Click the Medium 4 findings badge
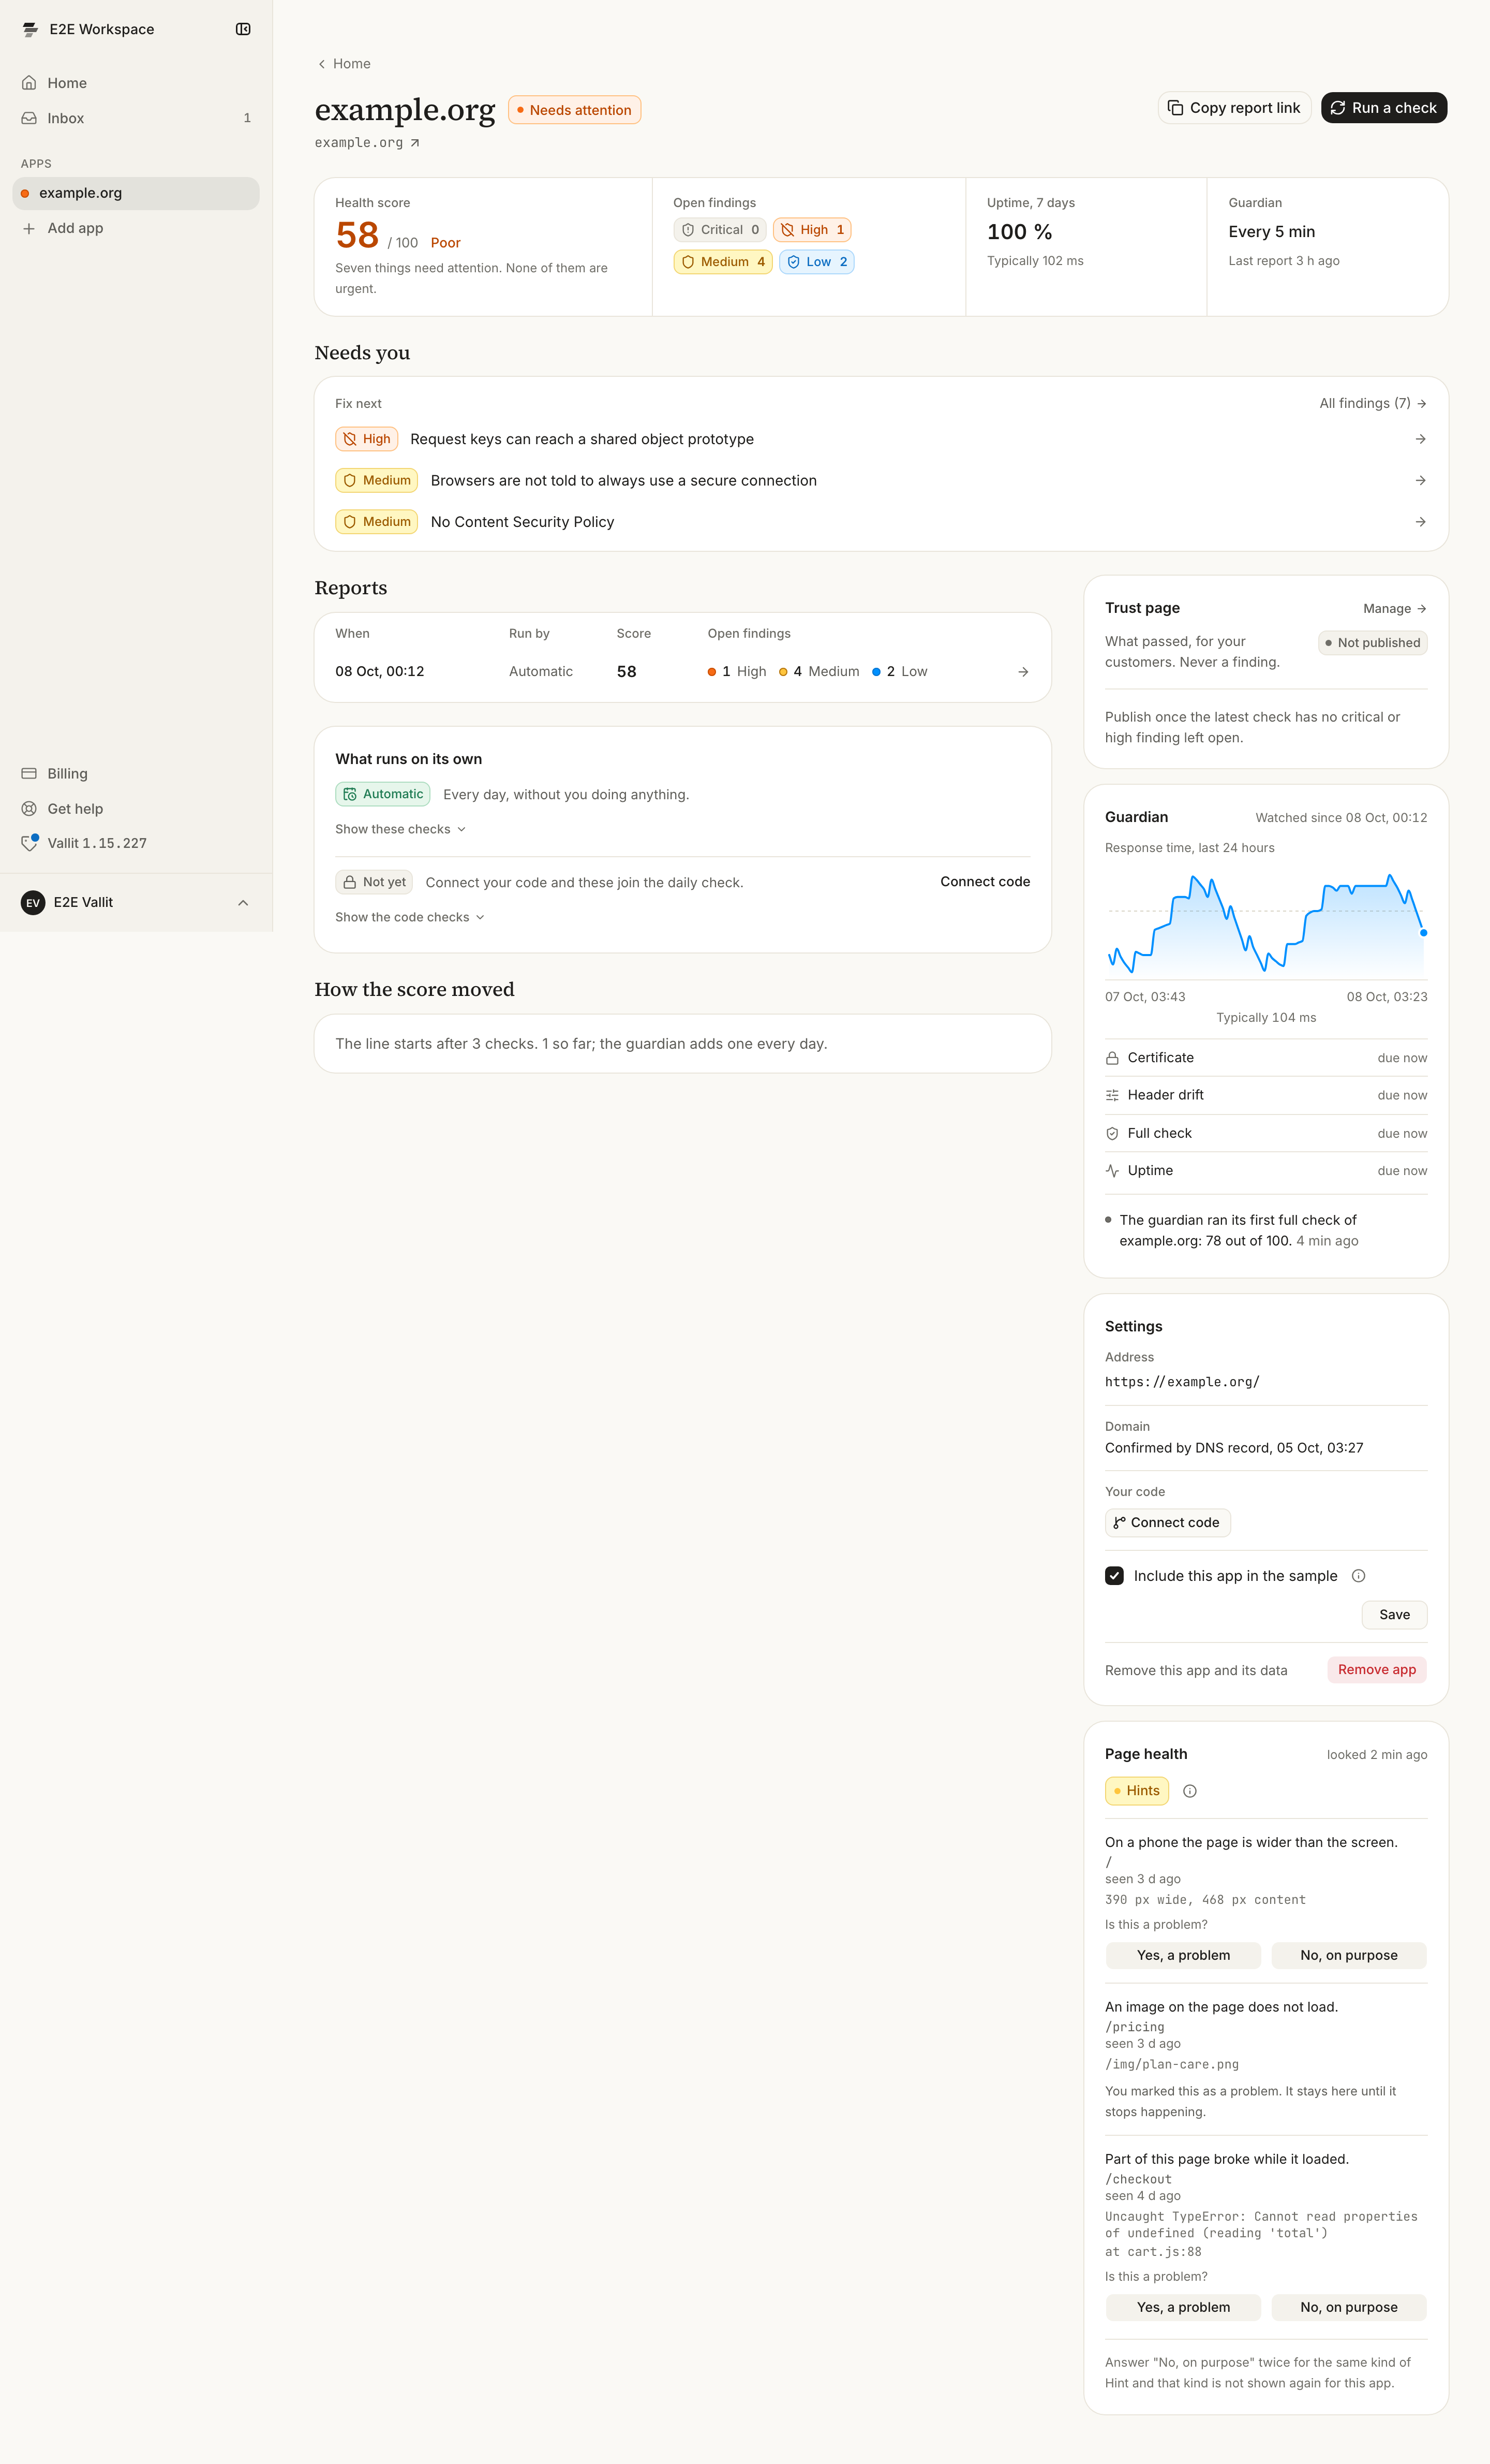 (x=723, y=262)
